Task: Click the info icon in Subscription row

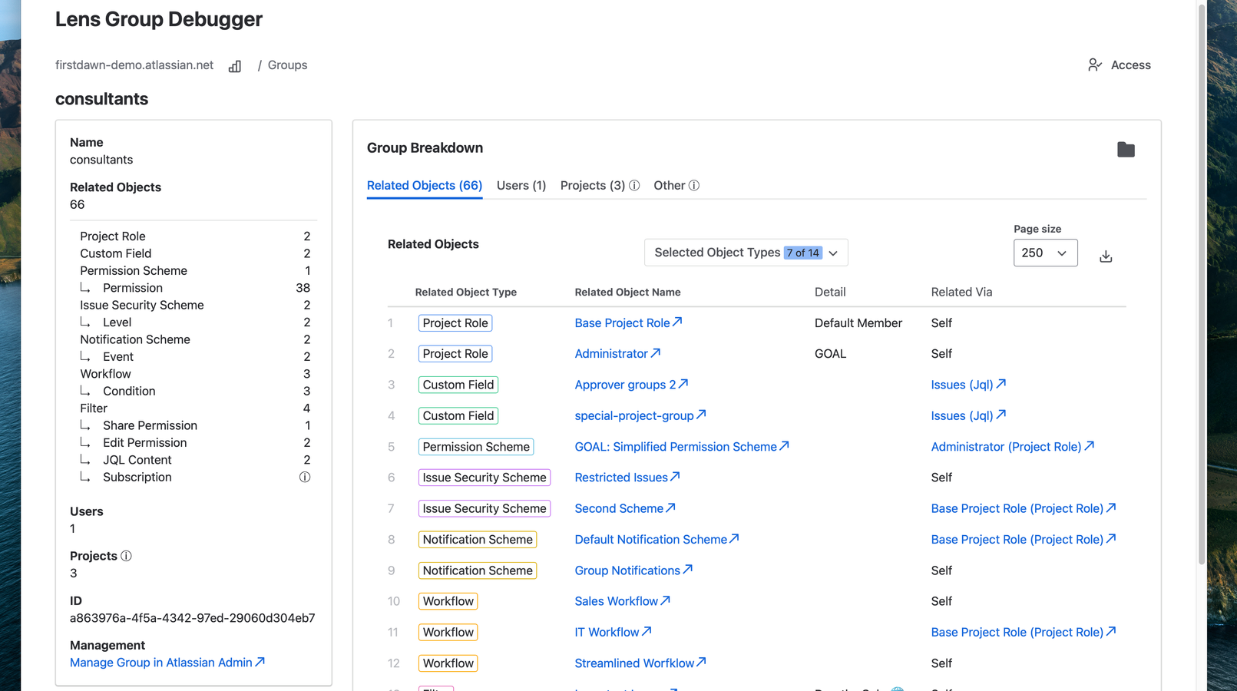Action: 305,478
